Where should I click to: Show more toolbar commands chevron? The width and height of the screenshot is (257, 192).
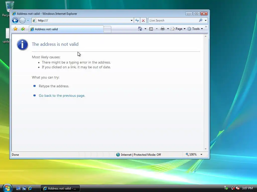pos(206,26)
